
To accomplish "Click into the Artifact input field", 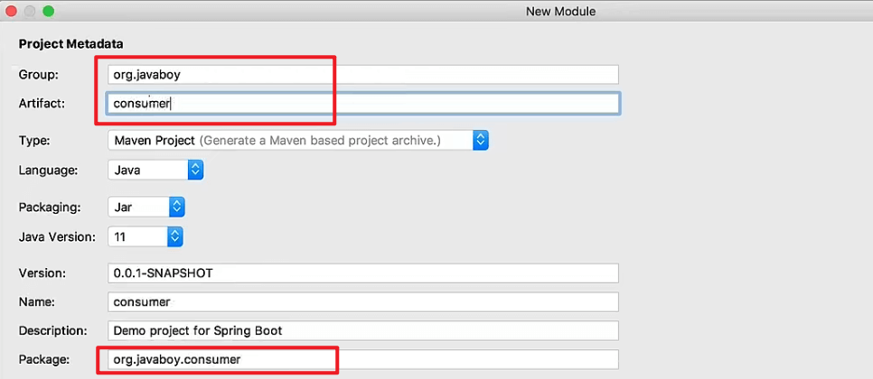I will [363, 104].
